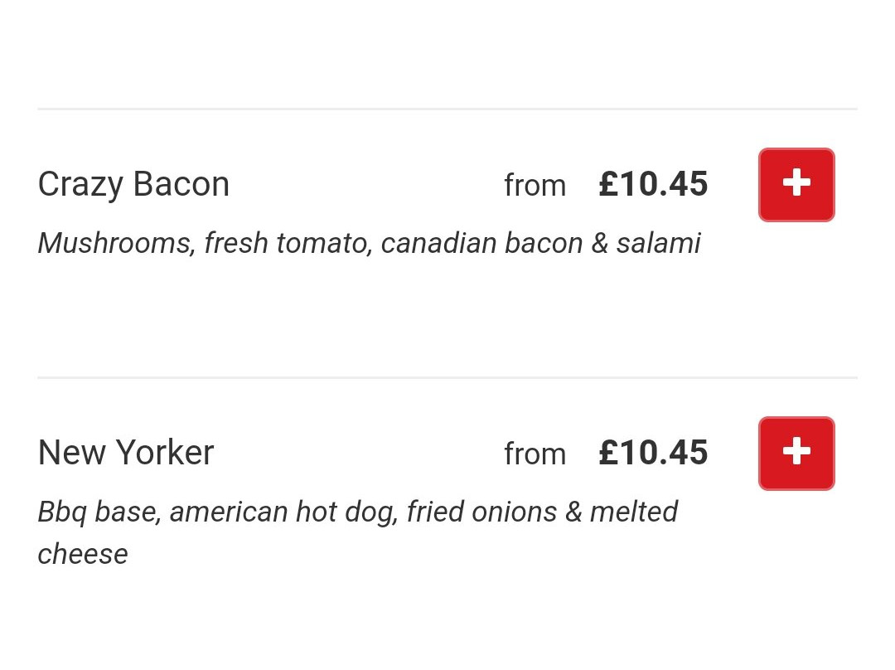Click the word 'cheese' on the wrapped description line
This screenshot has height=670, width=895.
pyautogui.click(x=83, y=554)
